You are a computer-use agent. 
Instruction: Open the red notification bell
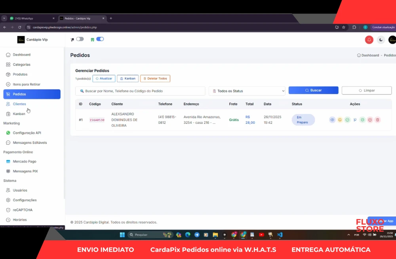pyautogui.click(x=369, y=40)
